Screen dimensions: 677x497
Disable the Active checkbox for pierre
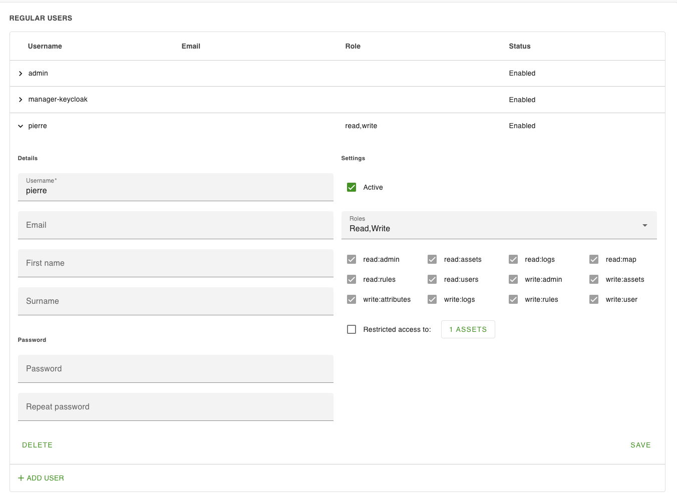click(352, 187)
